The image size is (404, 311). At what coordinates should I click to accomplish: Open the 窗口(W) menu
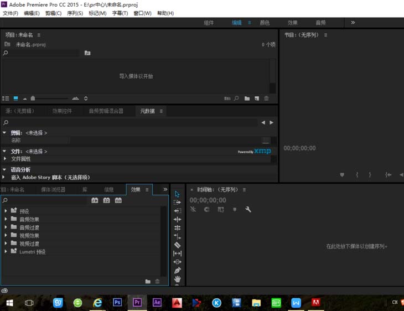(x=142, y=13)
